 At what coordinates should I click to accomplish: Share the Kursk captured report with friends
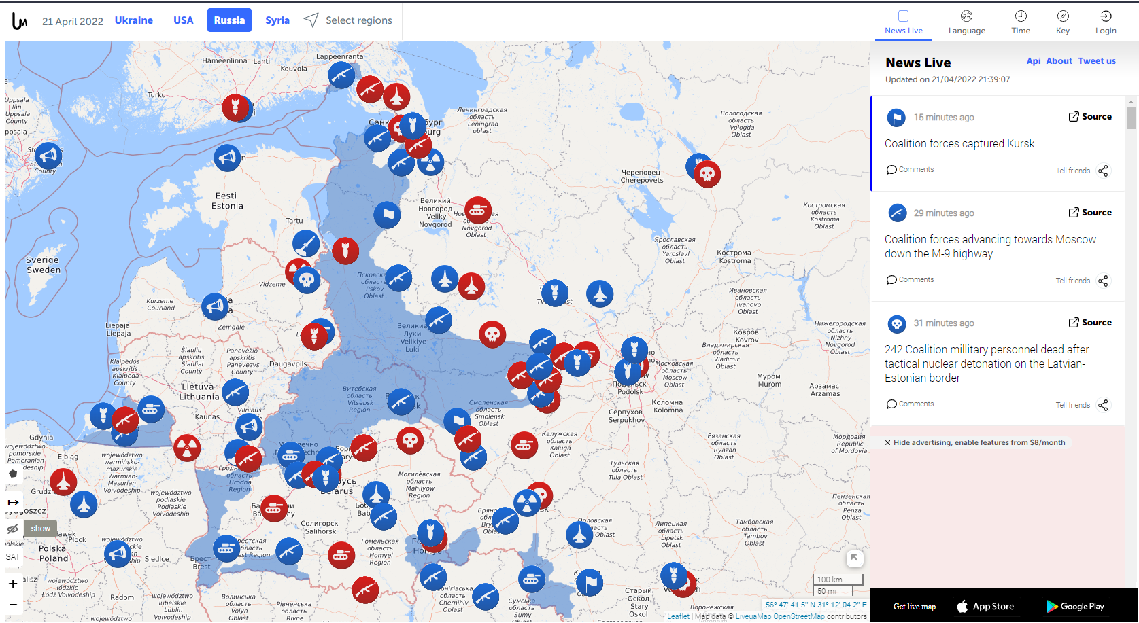1083,171
